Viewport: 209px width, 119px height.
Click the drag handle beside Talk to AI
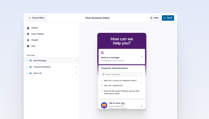pyautogui.click(x=27, y=73)
